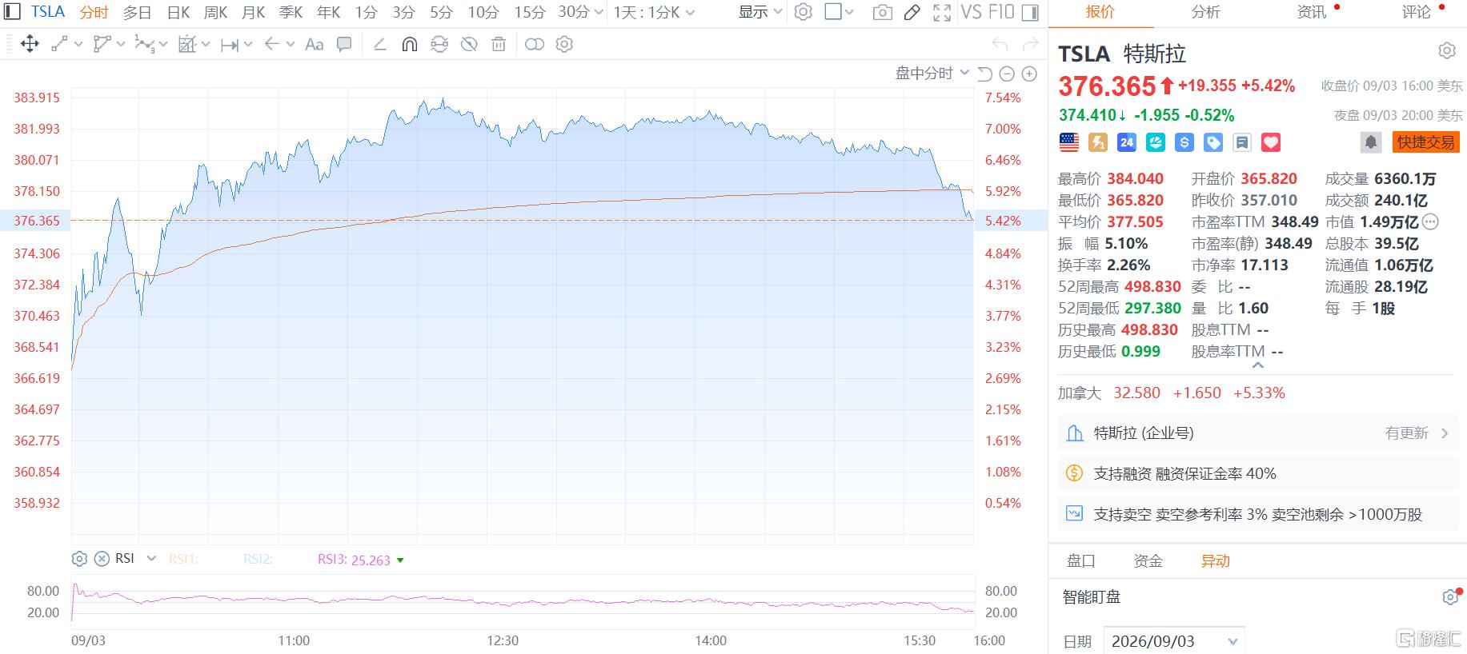This screenshot has width=1467, height=654.
Task: Toggle hide drawings eye icon
Action: click(x=469, y=45)
